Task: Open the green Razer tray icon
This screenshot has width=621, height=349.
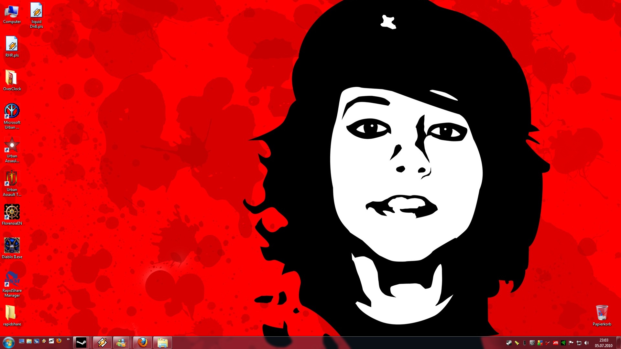Action: pos(563,343)
